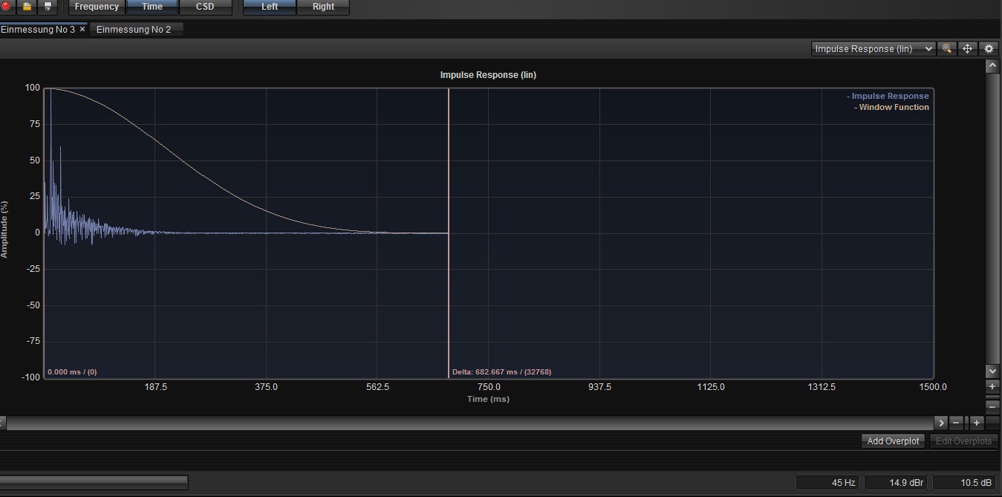This screenshot has height=497, width=1002.
Task: Click the Add Overplot button
Action: (893, 441)
